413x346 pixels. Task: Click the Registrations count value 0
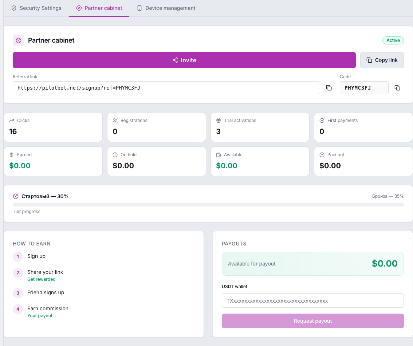(x=115, y=131)
